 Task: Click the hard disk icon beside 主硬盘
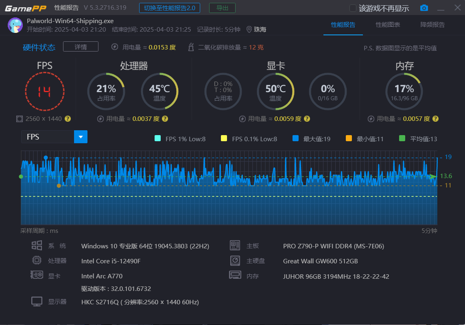(235, 260)
